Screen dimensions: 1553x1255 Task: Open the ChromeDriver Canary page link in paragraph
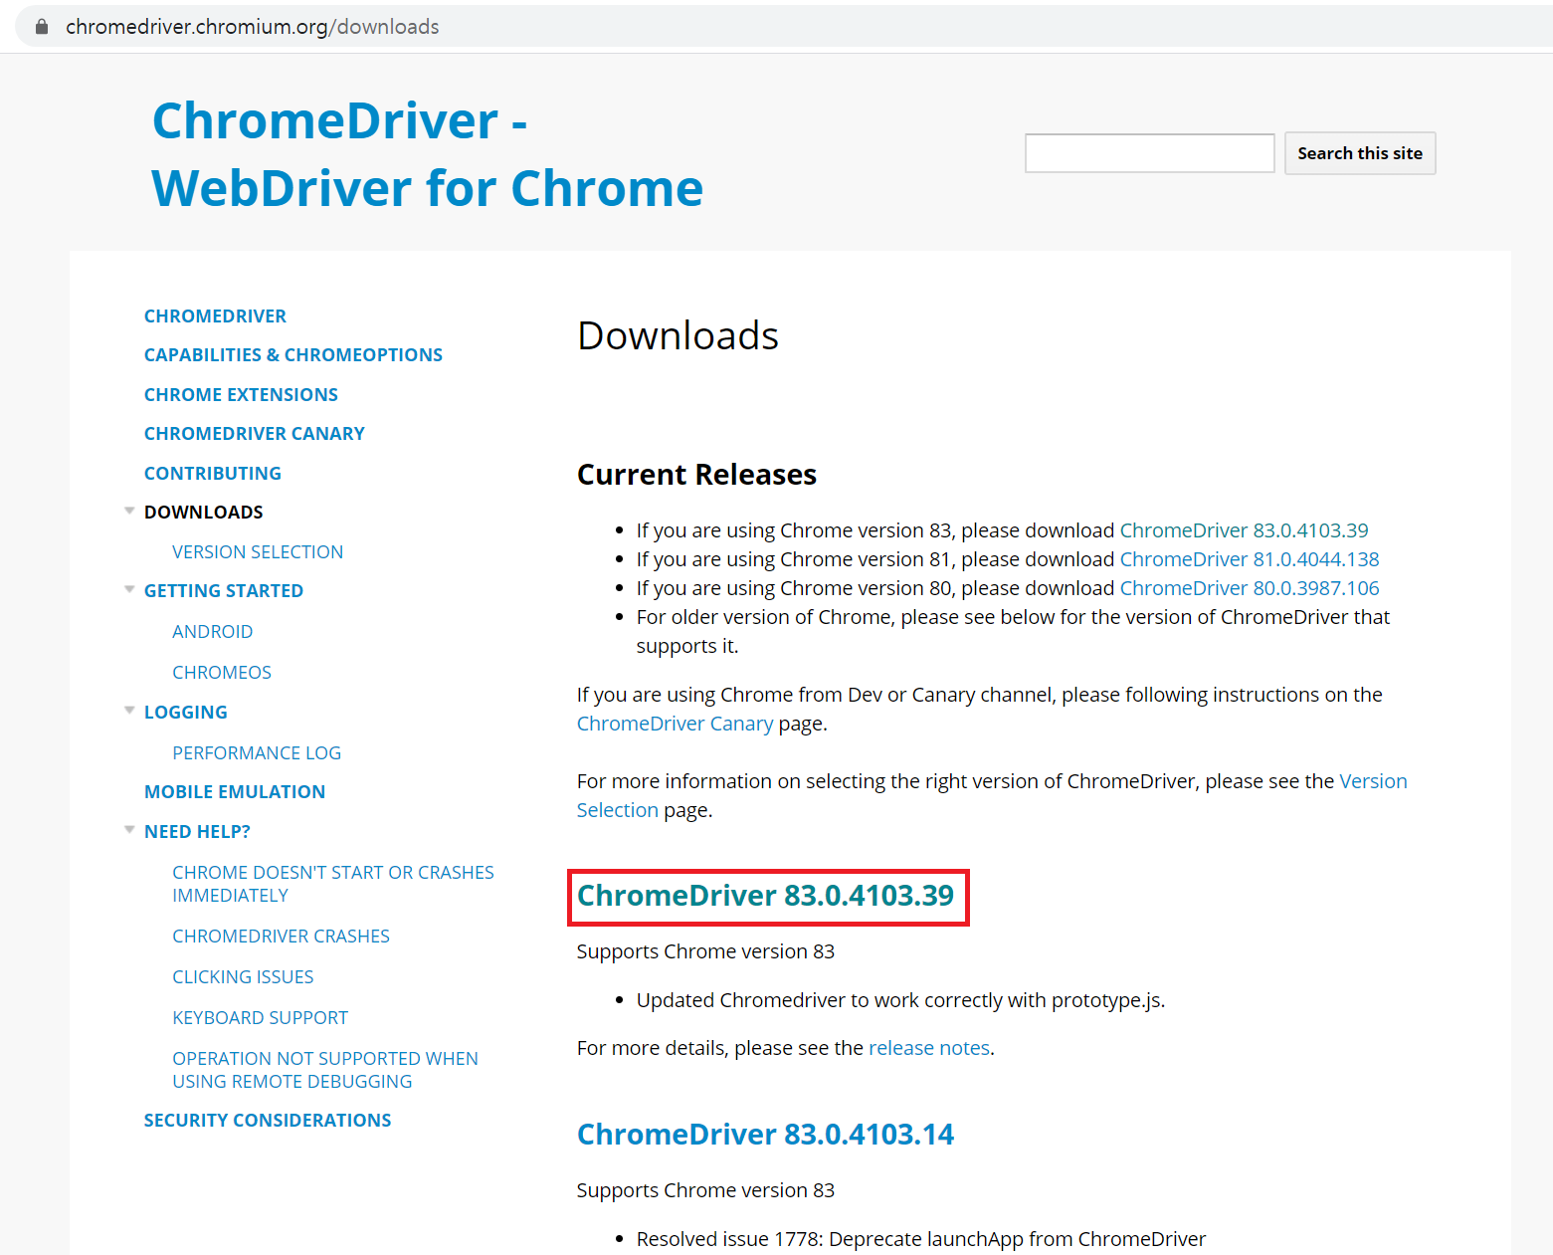pos(675,724)
